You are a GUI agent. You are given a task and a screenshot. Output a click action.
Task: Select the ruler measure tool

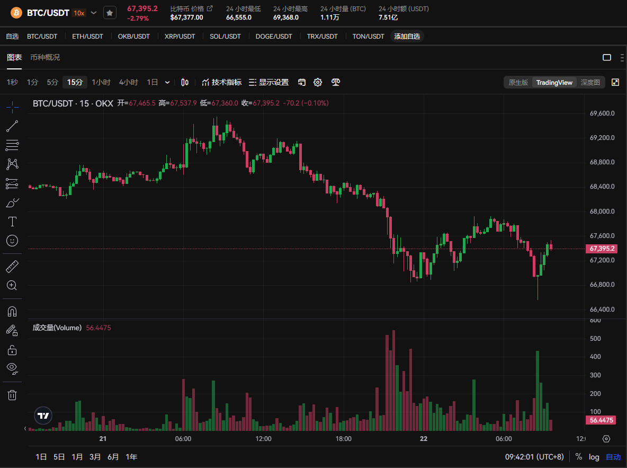point(12,266)
